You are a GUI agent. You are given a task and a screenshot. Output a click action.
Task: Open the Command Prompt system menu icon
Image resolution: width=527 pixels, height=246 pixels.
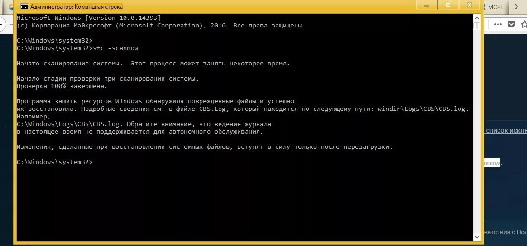[24, 6]
